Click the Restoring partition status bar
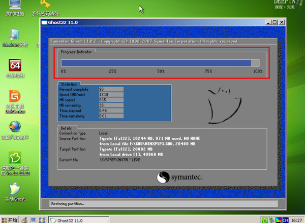The image size is (305, 223). click(x=164, y=204)
